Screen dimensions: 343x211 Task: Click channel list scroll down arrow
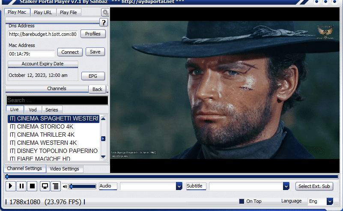(x=103, y=157)
